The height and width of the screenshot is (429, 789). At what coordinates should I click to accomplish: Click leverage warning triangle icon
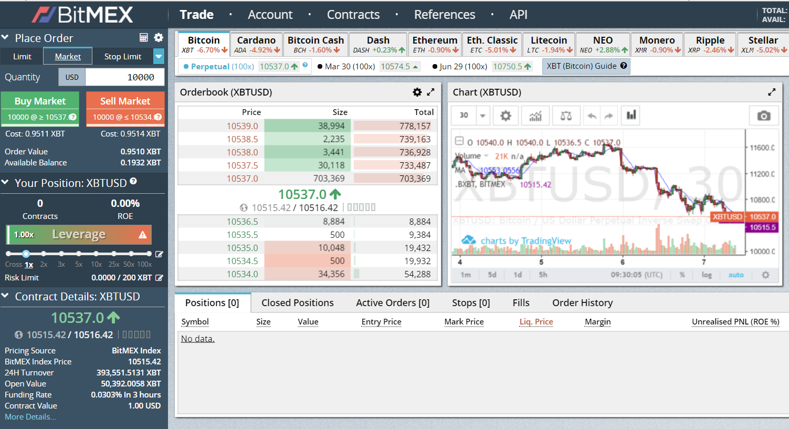(x=142, y=235)
